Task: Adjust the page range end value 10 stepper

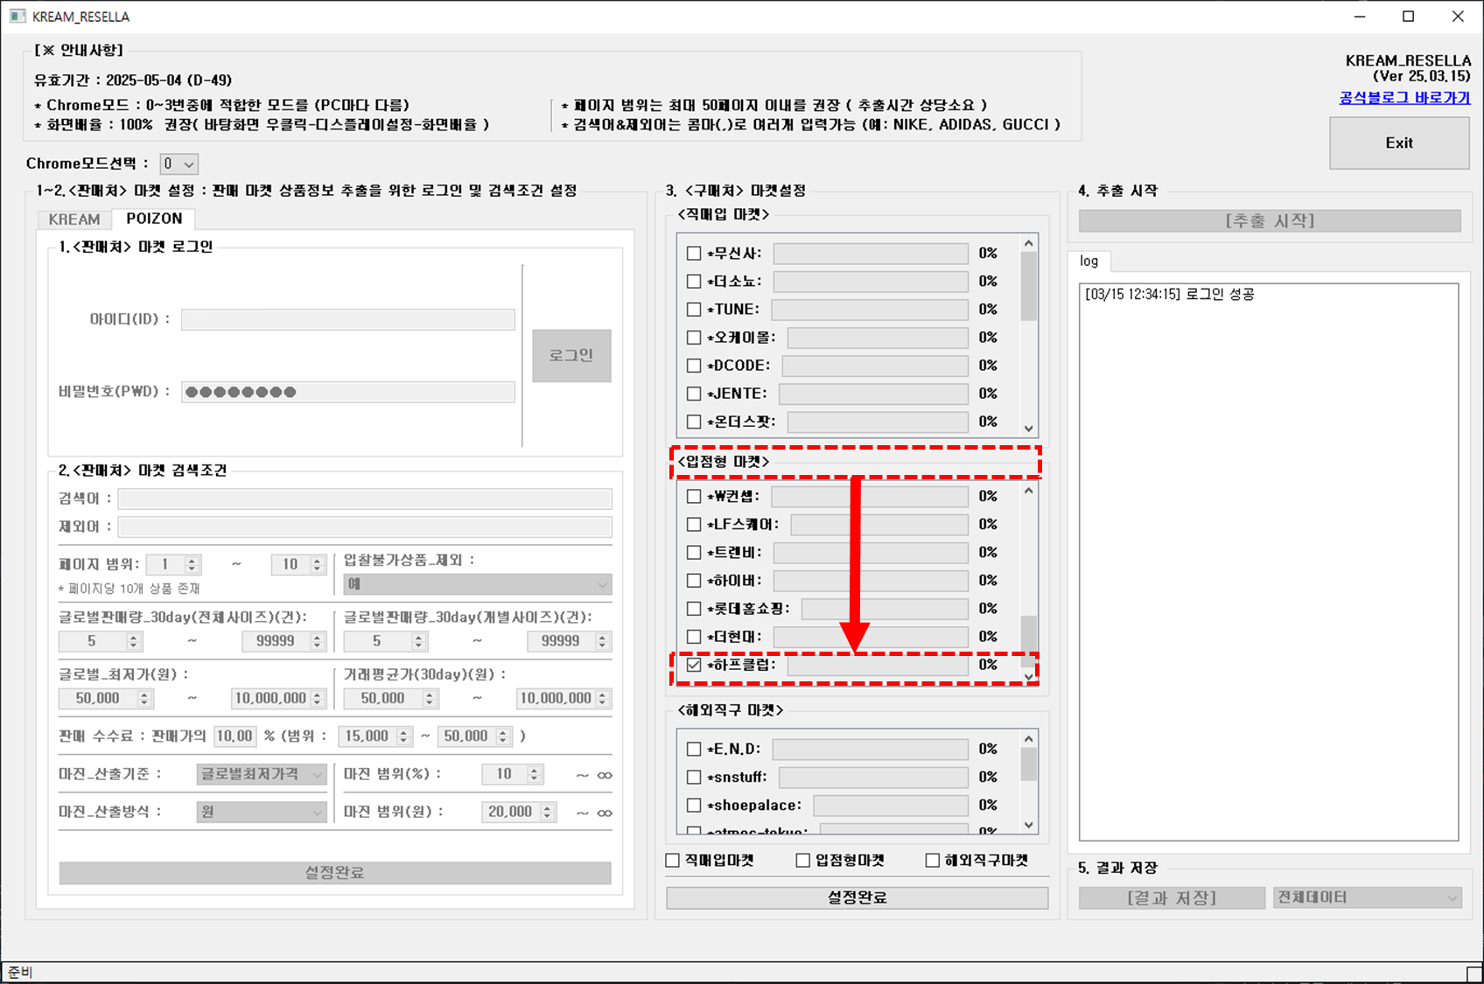Action: 318,565
